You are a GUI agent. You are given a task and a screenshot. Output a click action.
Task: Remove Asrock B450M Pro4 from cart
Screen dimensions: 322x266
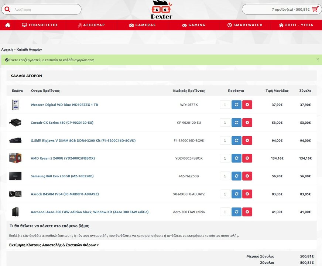click(x=247, y=194)
